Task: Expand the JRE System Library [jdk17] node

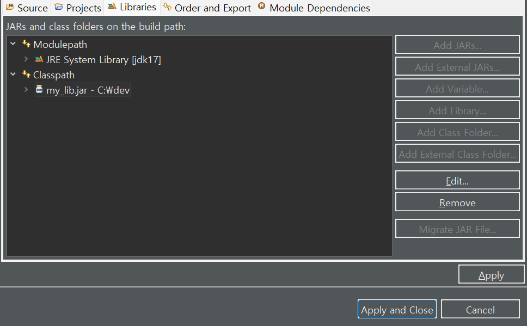Action: tap(26, 59)
